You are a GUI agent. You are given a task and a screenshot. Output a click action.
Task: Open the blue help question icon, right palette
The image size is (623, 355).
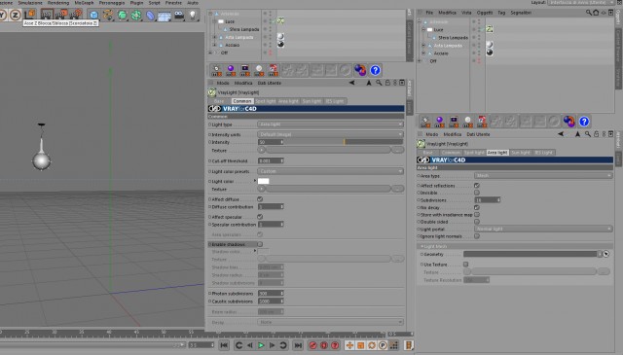pos(584,122)
